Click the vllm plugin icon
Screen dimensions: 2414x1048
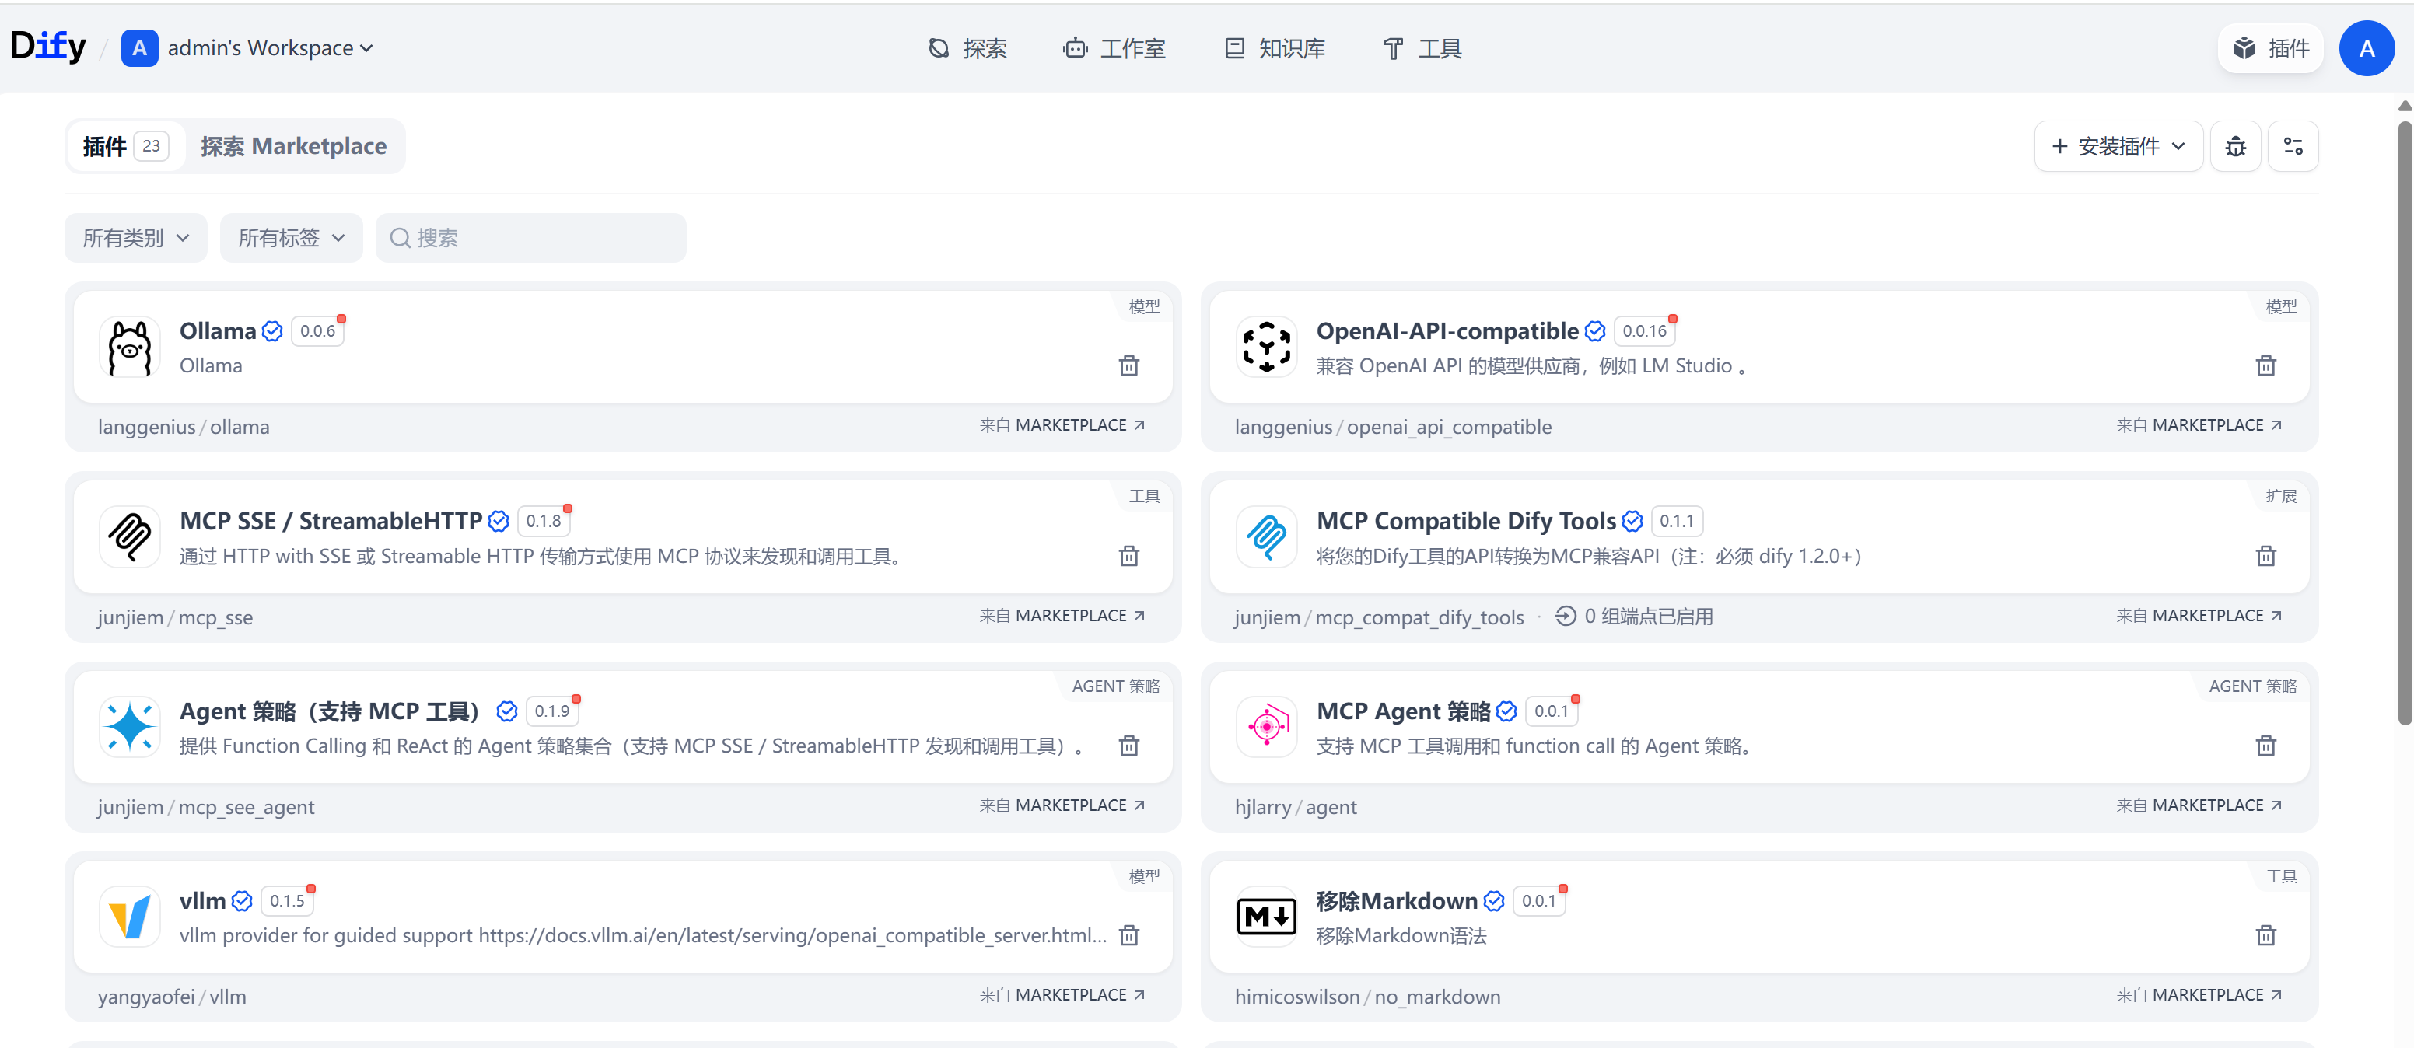pyautogui.click(x=129, y=917)
